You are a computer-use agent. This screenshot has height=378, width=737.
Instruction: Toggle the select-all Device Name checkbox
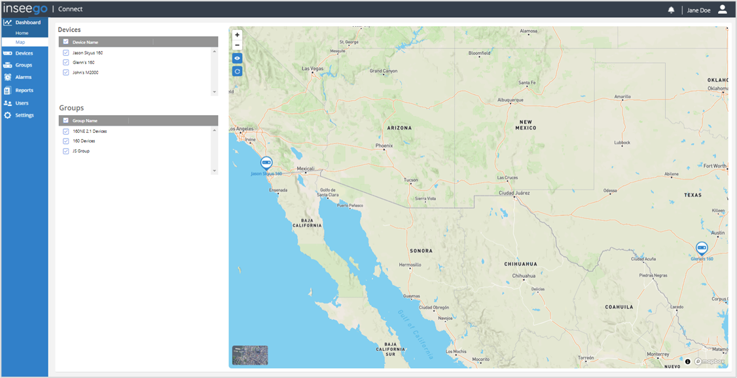tap(66, 42)
